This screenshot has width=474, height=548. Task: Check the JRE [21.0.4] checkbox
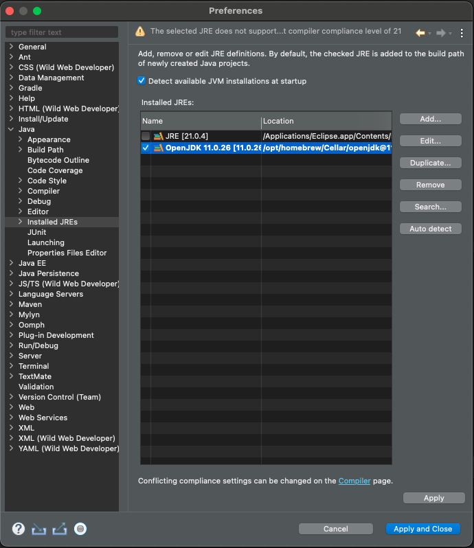pos(146,136)
